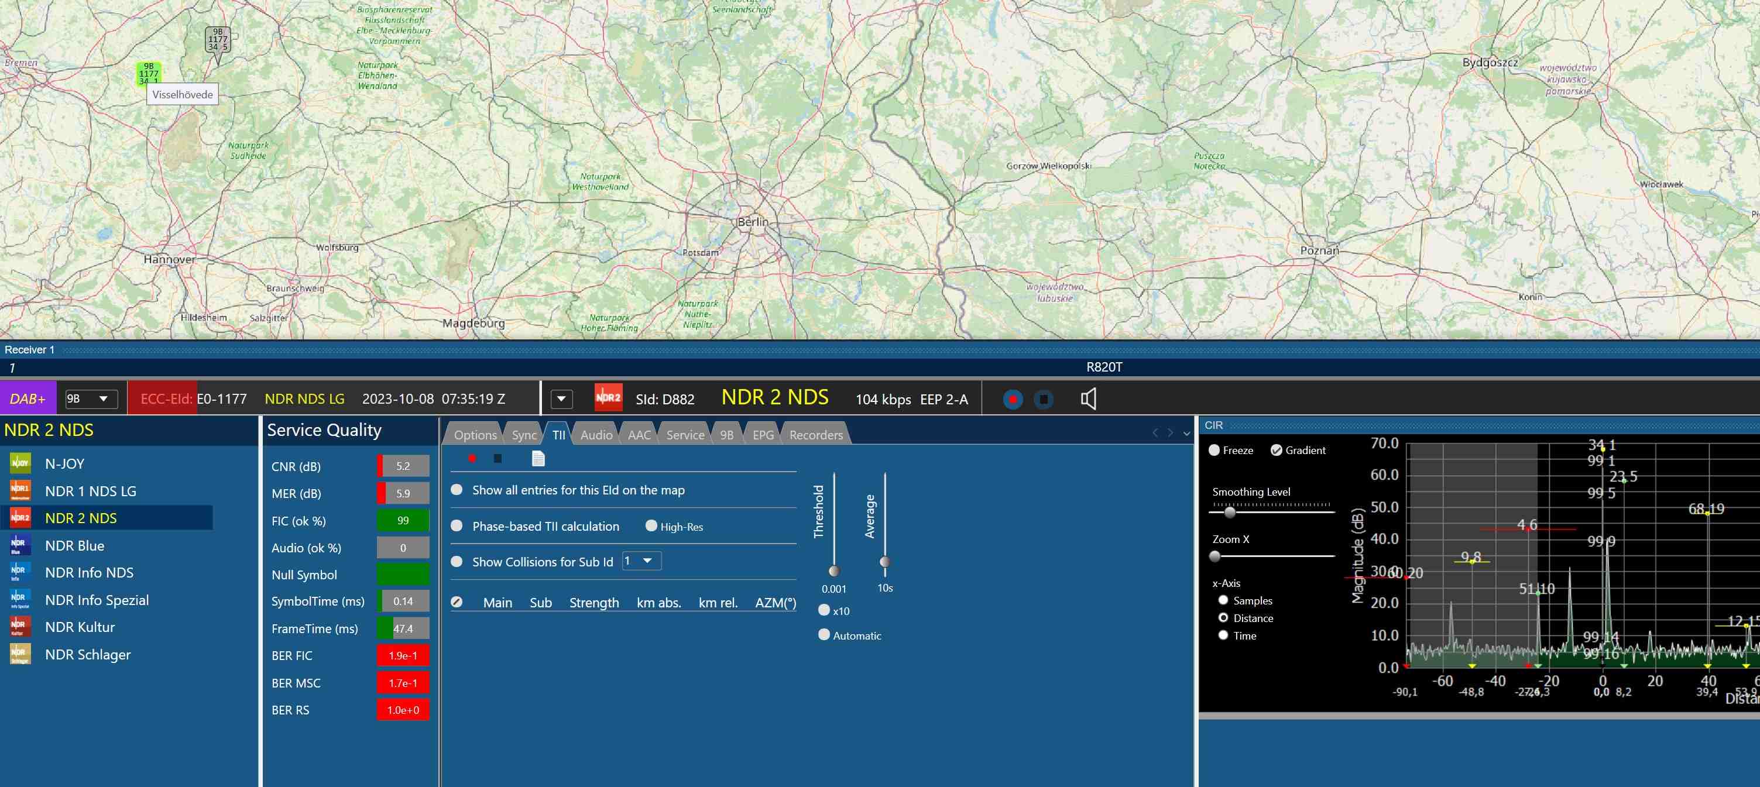Stop recording with the square stop button

pos(1043,399)
